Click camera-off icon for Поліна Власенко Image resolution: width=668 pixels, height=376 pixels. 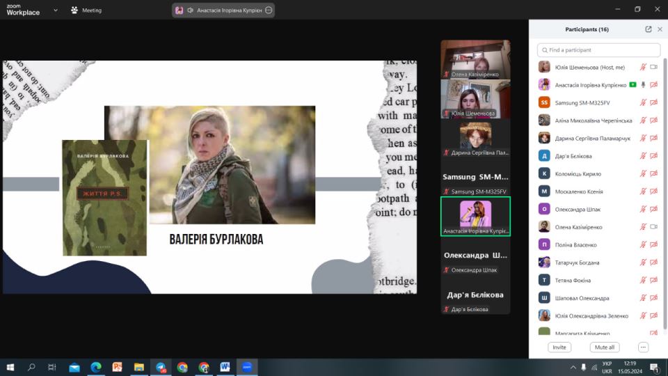click(653, 245)
